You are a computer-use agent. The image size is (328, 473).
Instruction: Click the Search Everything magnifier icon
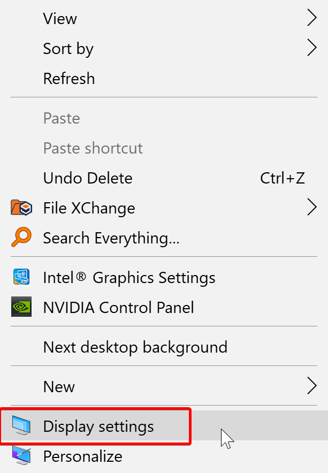pos(21,238)
